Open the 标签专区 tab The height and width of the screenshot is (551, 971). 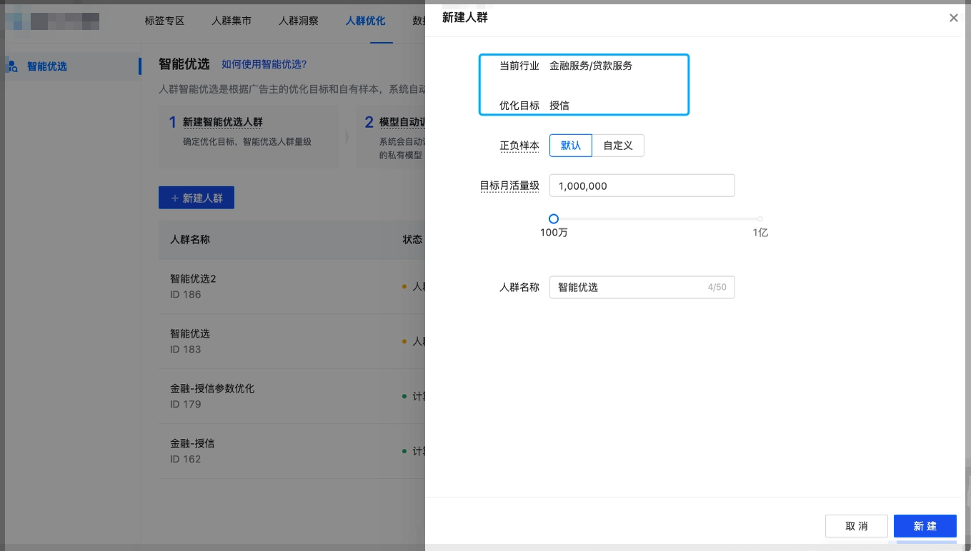(x=164, y=21)
